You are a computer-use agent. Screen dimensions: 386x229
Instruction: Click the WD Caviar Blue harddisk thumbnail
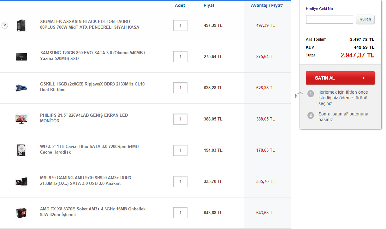click(21, 150)
